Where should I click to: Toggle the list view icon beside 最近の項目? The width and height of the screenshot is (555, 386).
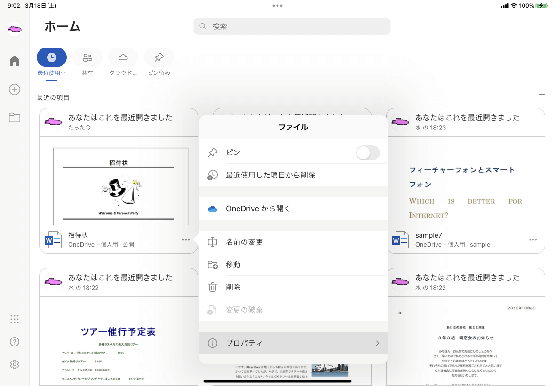pyautogui.click(x=542, y=97)
